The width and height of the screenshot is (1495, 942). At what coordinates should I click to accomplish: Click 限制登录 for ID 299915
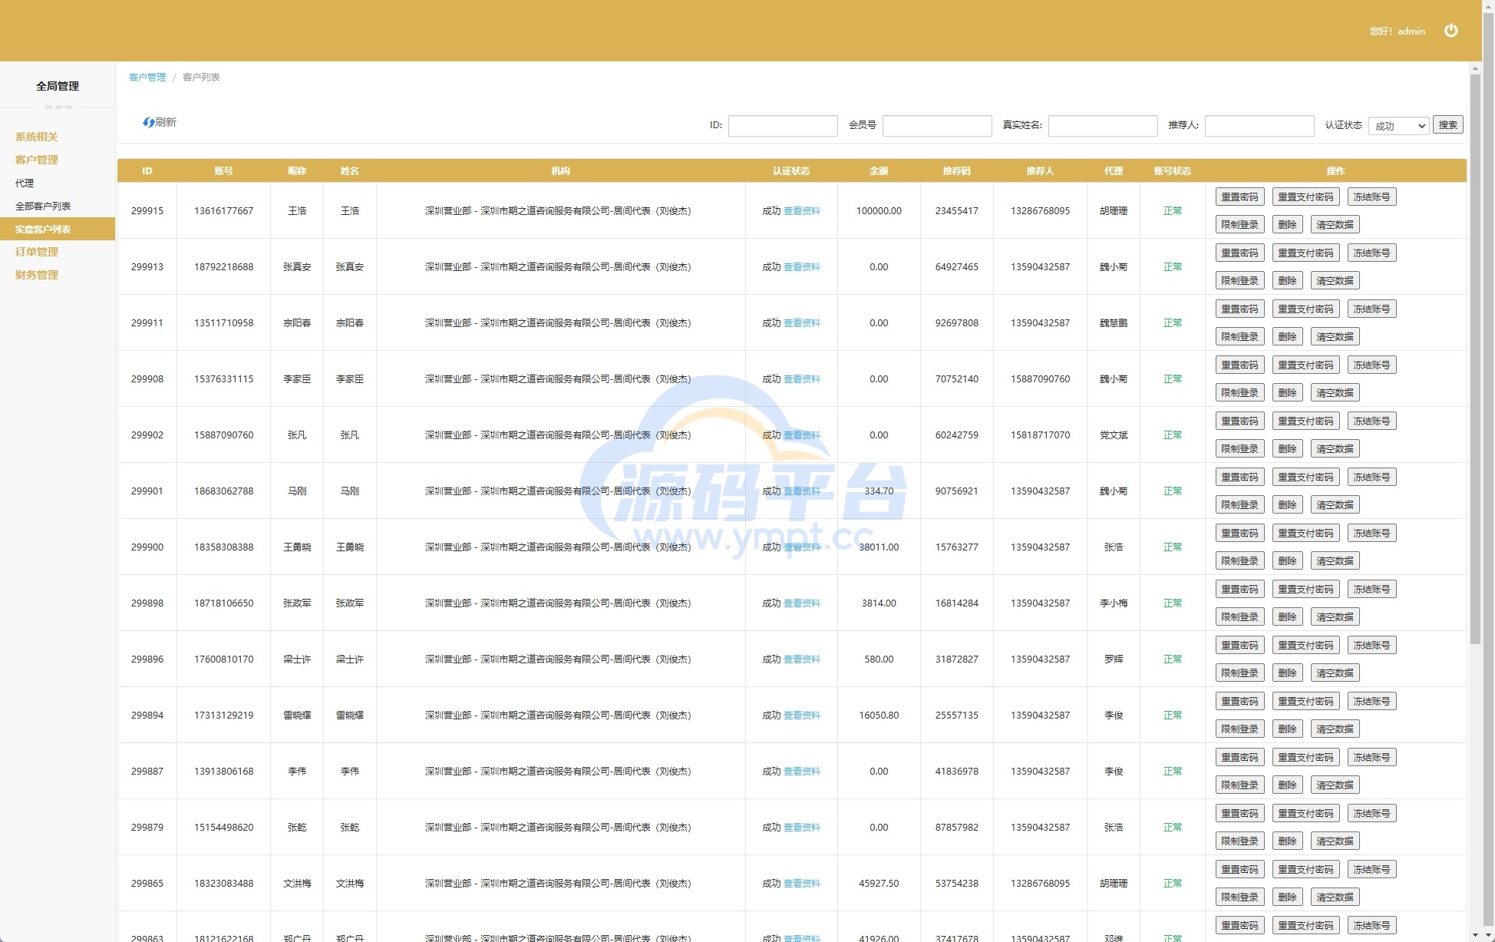click(x=1239, y=225)
